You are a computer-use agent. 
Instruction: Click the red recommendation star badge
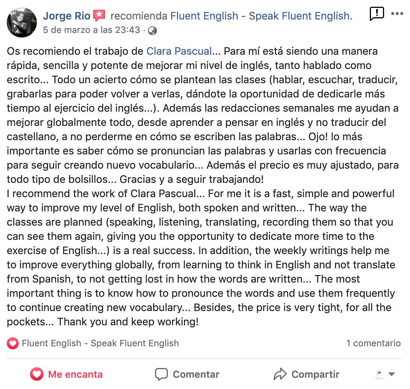click(99, 15)
